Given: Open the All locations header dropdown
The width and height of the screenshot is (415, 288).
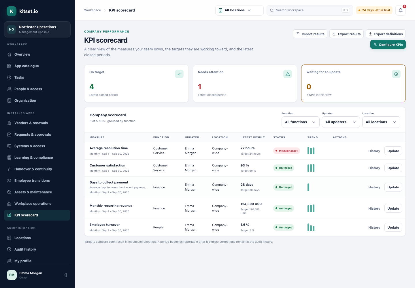Looking at the screenshot, I should point(239,10).
